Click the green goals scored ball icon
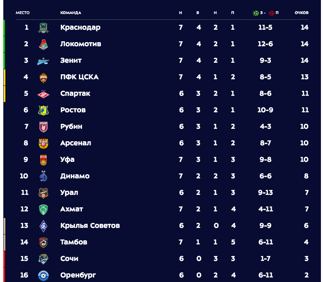 (256, 13)
